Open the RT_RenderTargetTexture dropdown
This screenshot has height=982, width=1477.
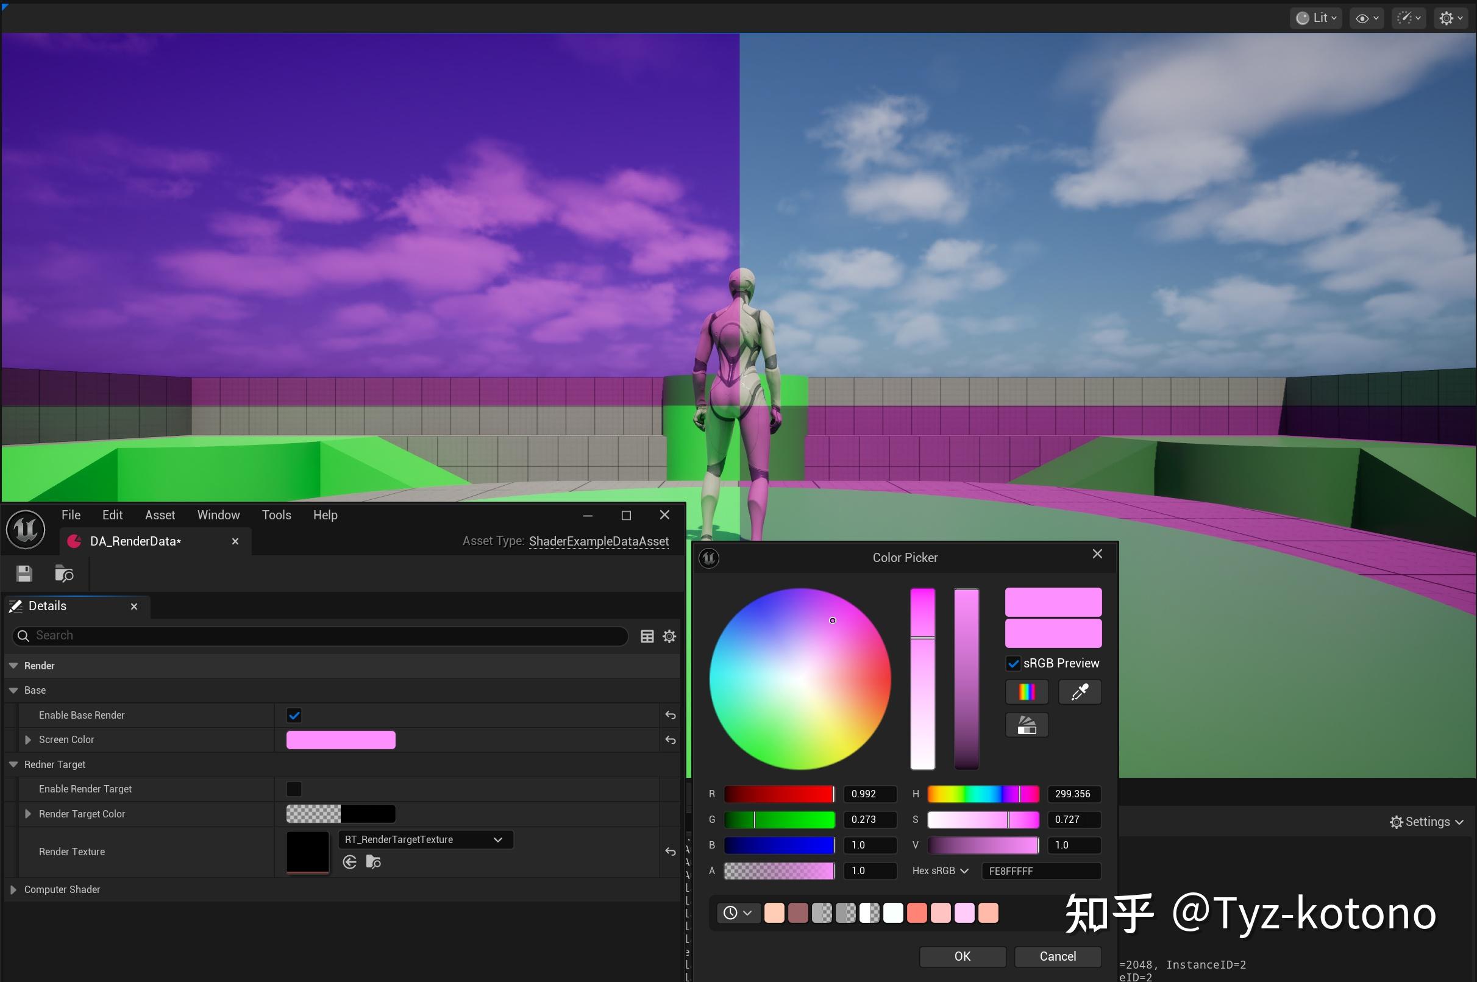[x=497, y=839]
